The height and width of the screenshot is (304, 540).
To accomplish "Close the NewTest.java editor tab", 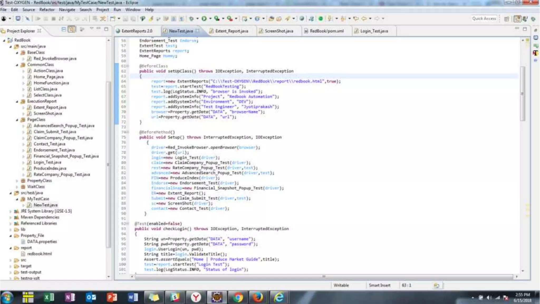I will click(x=197, y=31).
